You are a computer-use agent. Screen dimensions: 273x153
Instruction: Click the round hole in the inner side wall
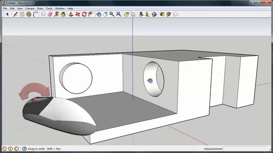point(154,79)
